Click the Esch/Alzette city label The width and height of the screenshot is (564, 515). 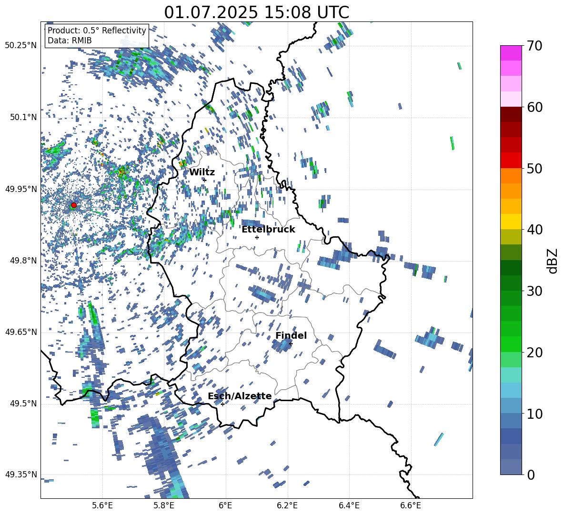pos(240,396)
